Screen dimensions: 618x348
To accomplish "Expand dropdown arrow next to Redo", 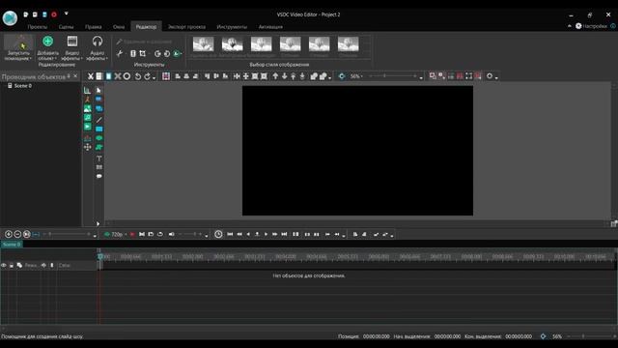I will coord(154,77).
